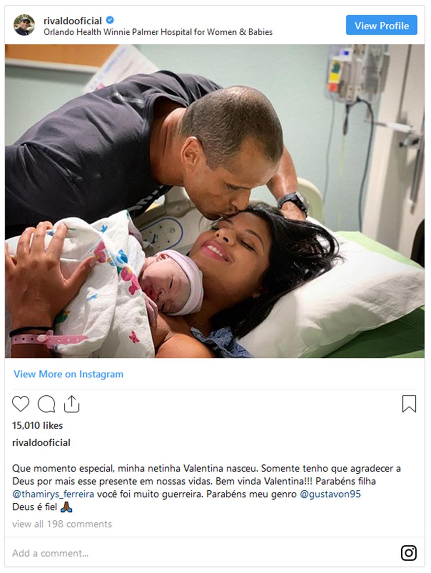Click the praying hands emoji
This screenshot has height=573, width=431.
[66, 507]
